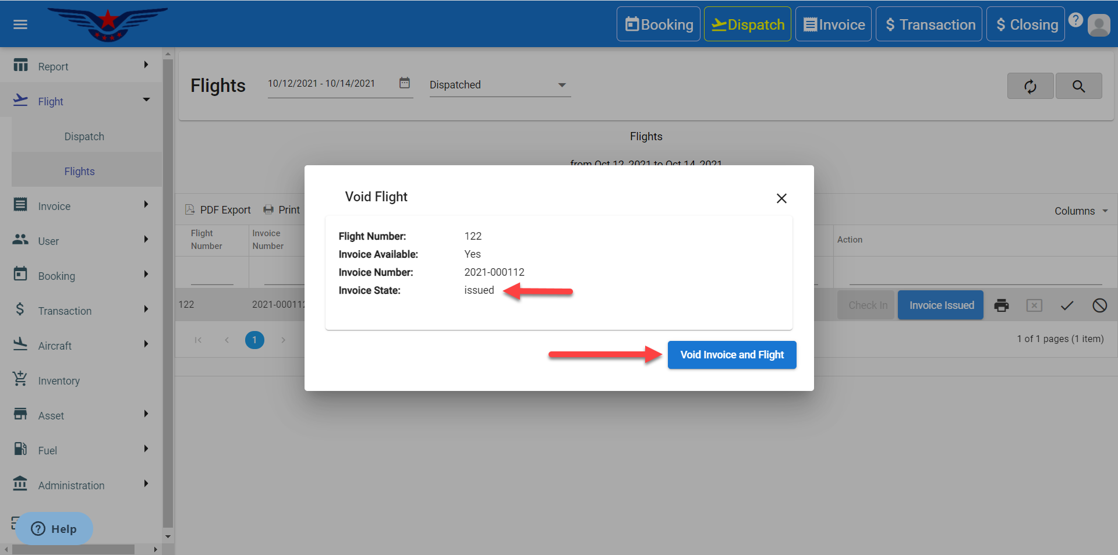Image resolution: width=1118 pixels, height=555 pixels.
Task: Click the Invoice Issued button
Action: tap(940, 305)
